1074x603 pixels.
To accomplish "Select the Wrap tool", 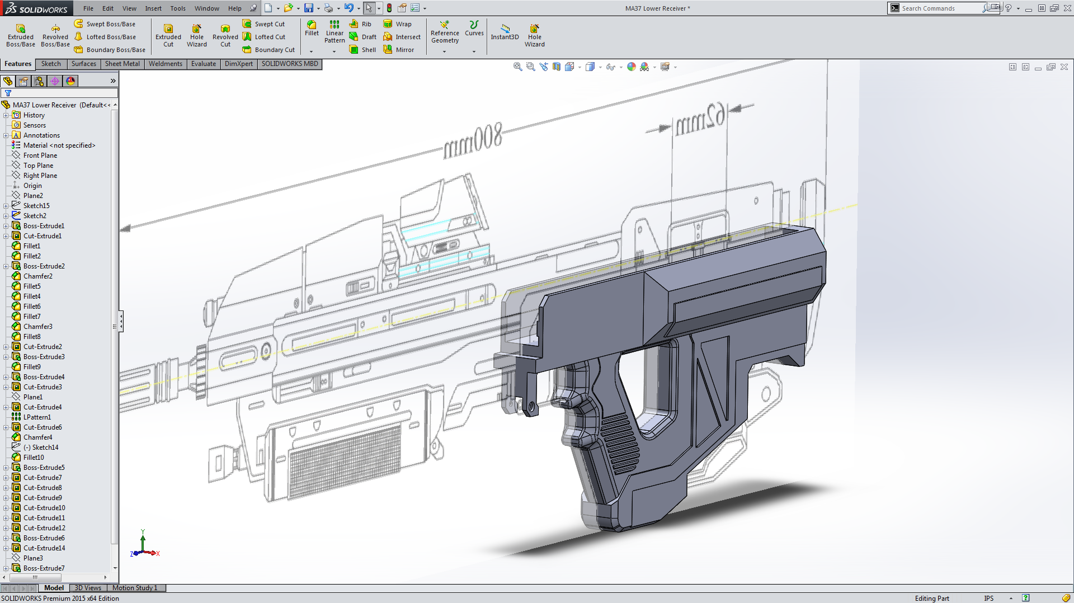I will click(x=397, y=24).
